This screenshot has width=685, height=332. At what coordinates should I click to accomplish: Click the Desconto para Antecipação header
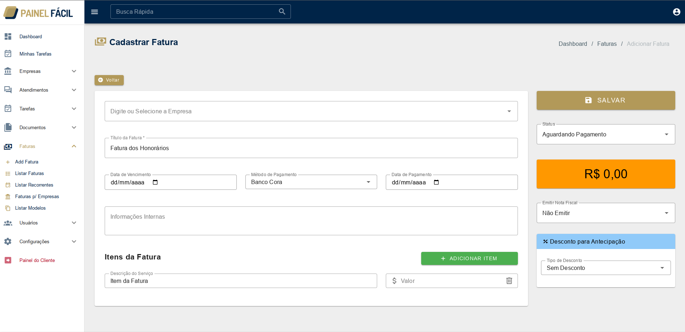pyautogui.click(x=606, y=241)
